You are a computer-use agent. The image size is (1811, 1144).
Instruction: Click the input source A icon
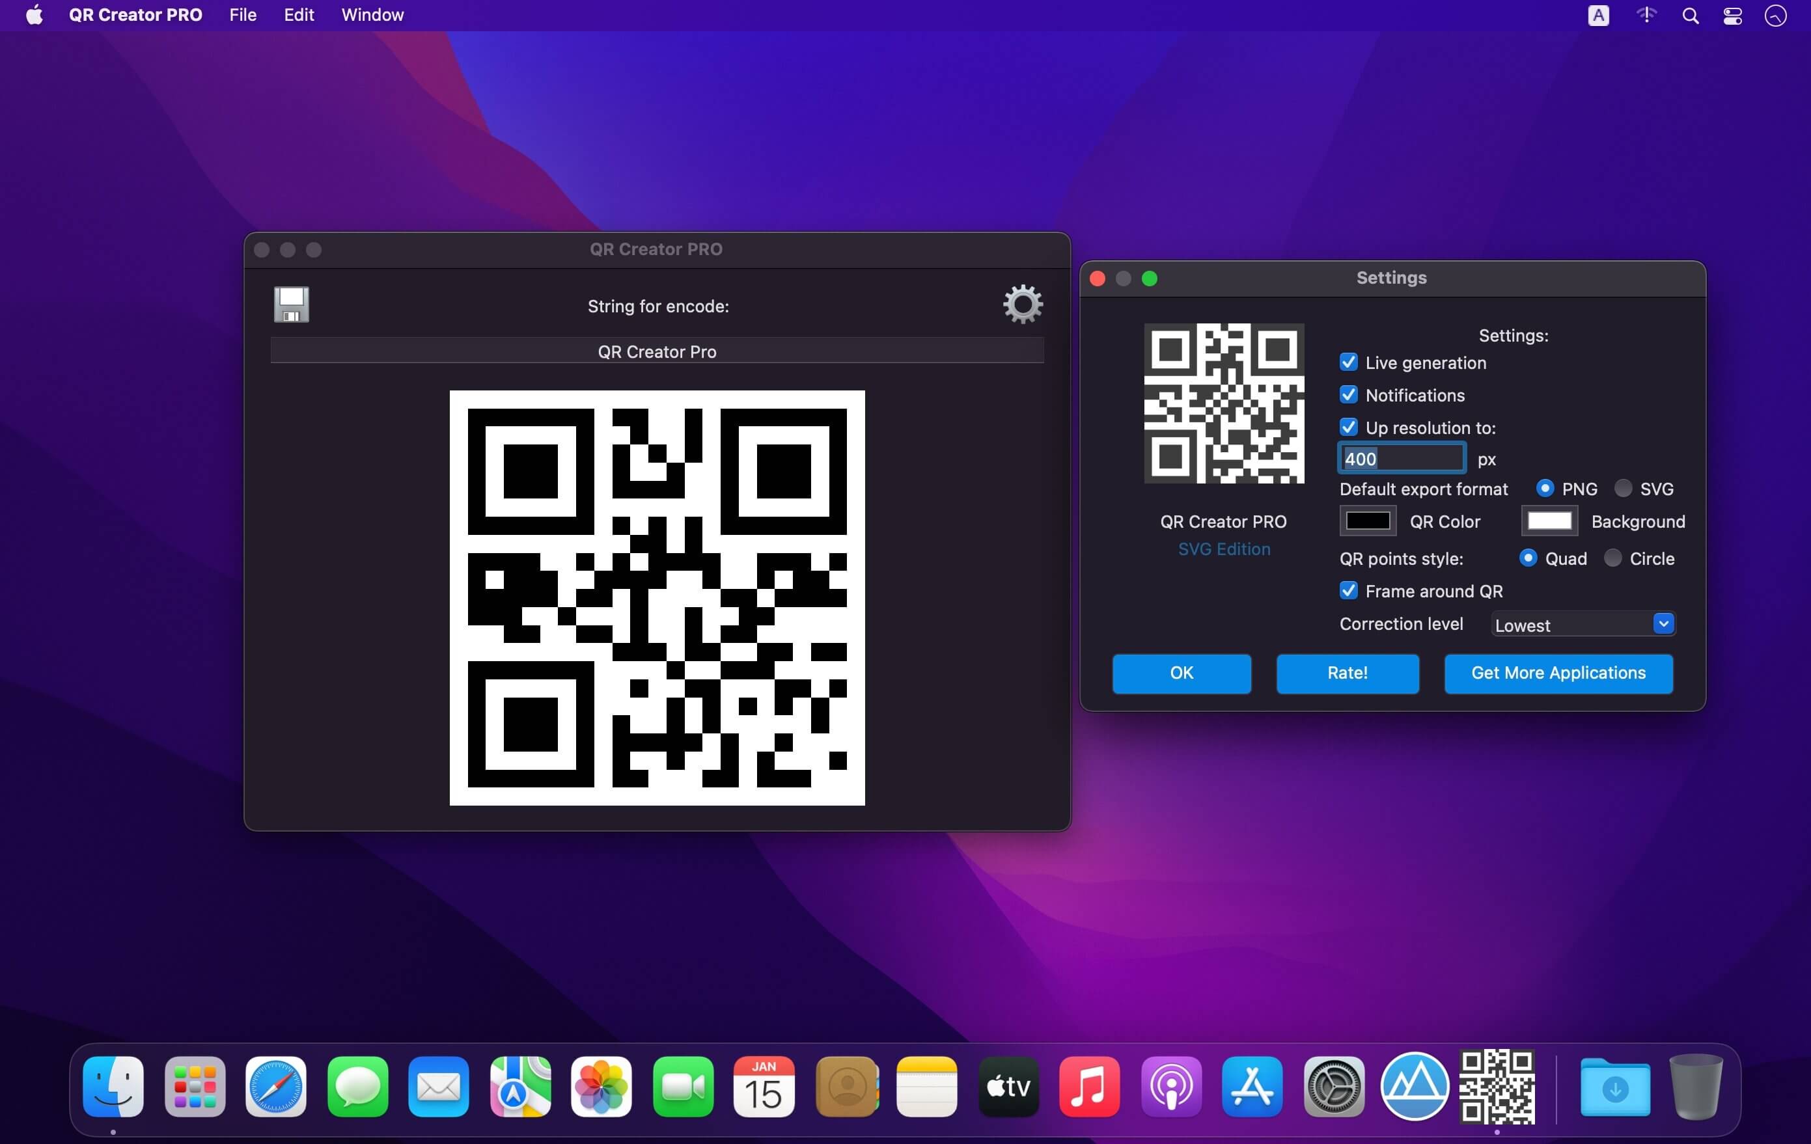1598,16
